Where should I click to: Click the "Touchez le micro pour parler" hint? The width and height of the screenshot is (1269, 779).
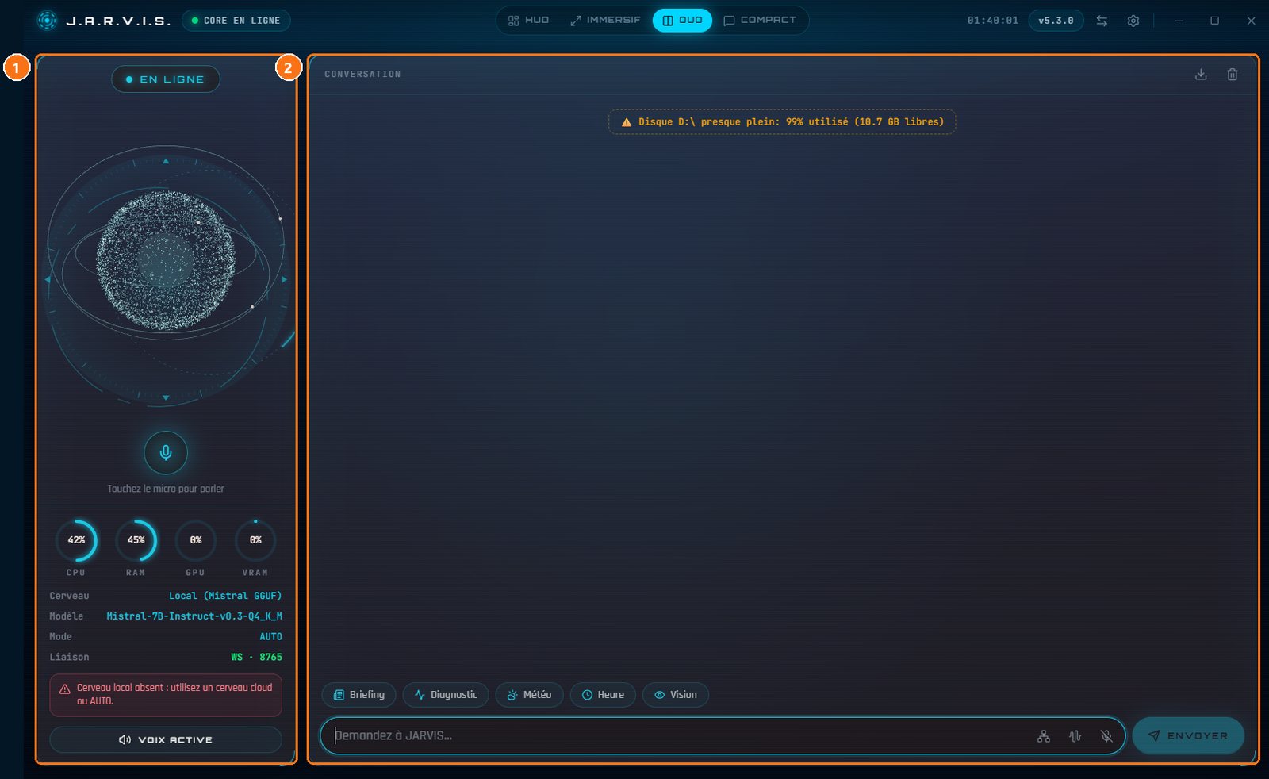pos(166,489)
